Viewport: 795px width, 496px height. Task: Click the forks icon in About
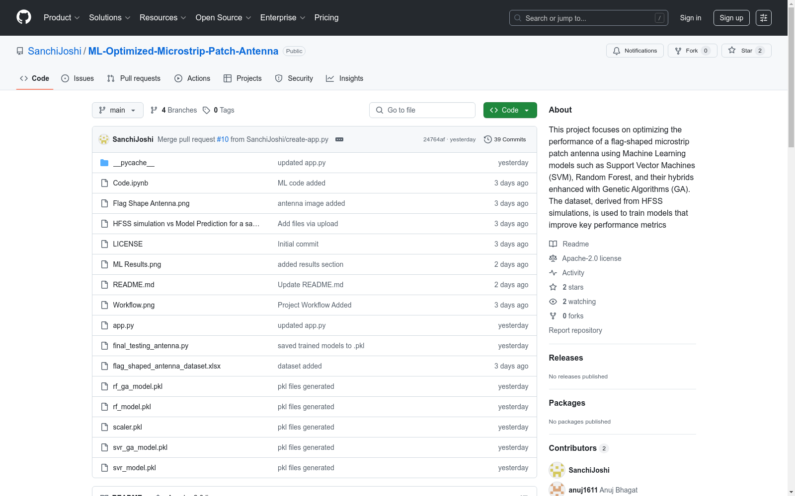553,316
